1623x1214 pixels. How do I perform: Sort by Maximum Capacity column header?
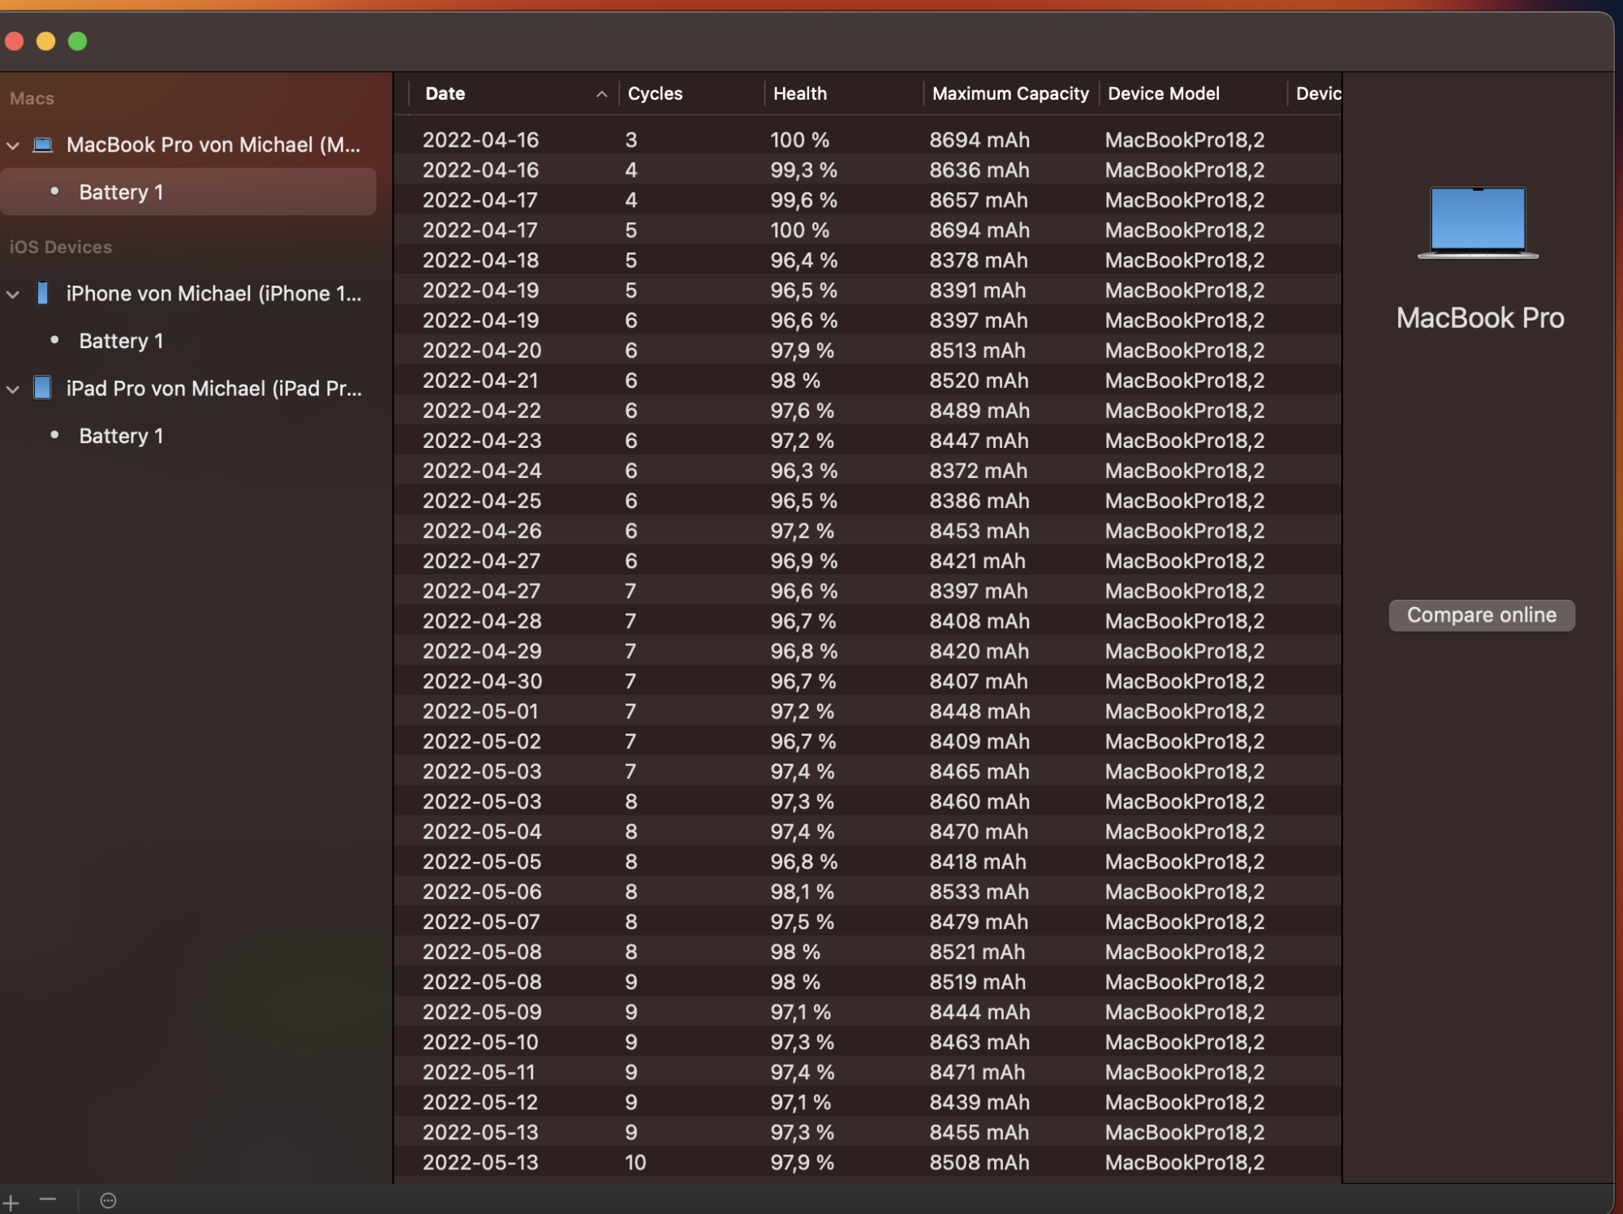pyautogui.click(x=1010, y=94)
